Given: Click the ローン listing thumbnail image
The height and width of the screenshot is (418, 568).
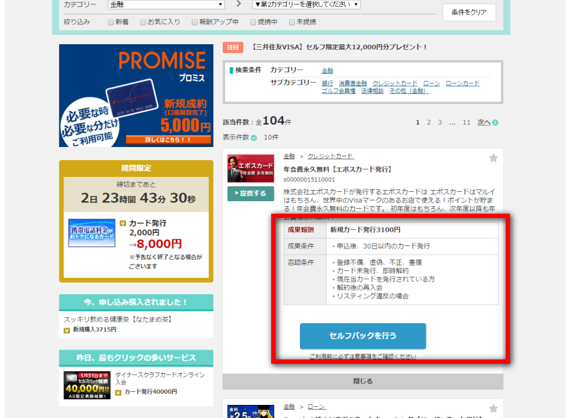Looking at the screenshot, I should [251, 412].
